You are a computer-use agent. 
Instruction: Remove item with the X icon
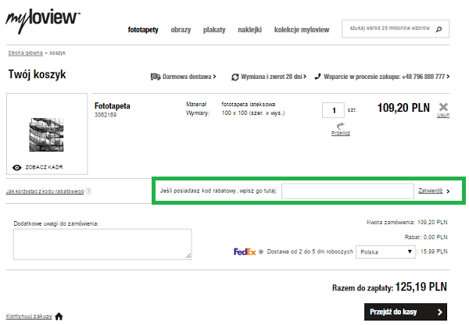point(443,107)
